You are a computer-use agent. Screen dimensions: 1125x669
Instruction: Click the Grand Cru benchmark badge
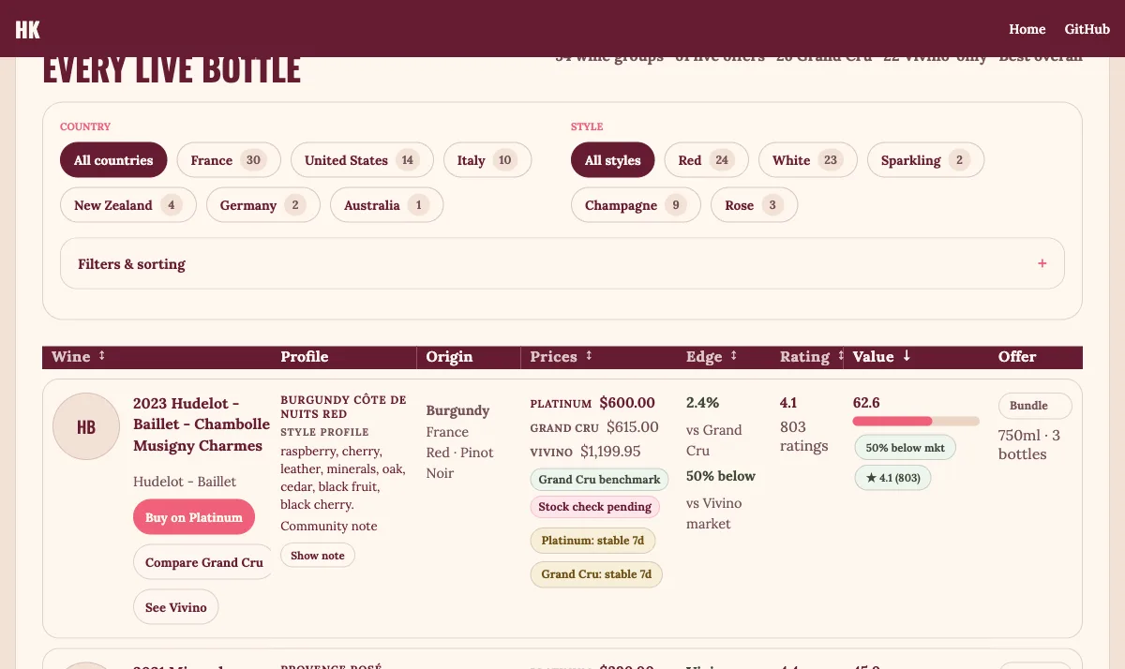pos(599,479)
